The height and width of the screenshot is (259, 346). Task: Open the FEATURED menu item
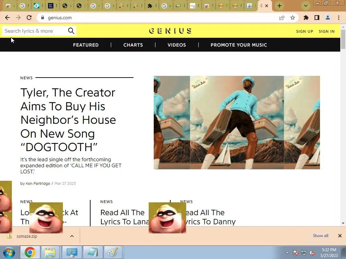[86, 45]
